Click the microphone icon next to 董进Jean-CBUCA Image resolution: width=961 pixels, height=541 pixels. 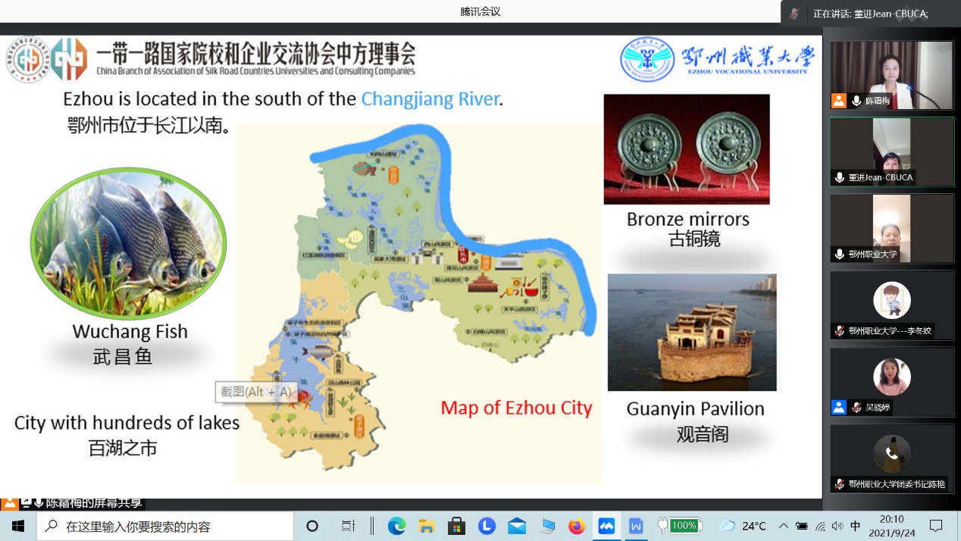(839, 177)
